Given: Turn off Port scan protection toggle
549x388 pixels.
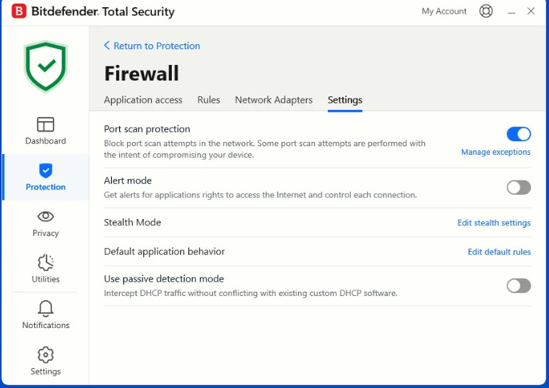Looking at the screenshot, I should [x=518, y=134].
